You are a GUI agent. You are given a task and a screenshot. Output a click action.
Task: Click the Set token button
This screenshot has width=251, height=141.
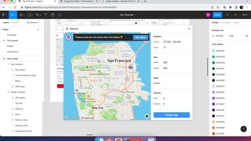pyautogui.click(x=140, y=37)
